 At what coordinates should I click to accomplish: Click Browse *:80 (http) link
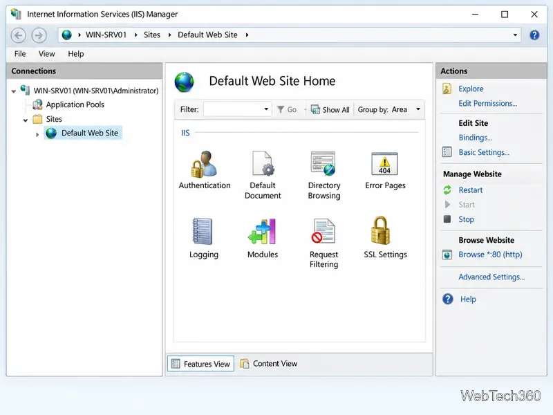click(490, 254)
